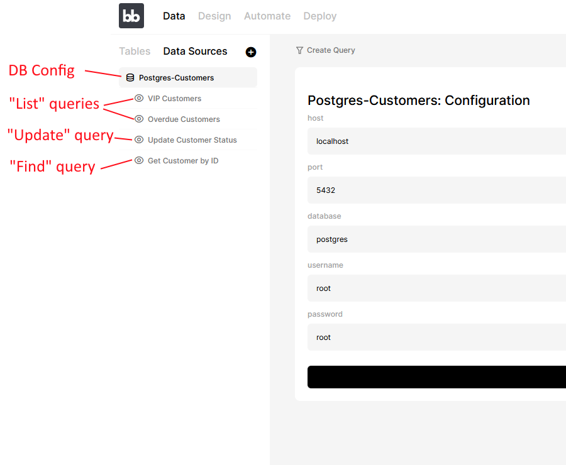Click the host field showing localhost

coord(436,141)
